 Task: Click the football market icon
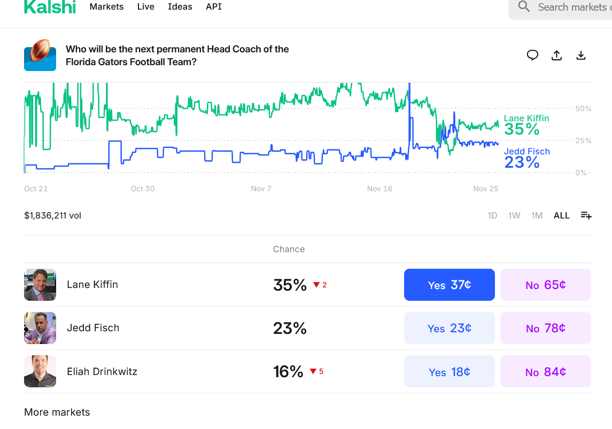coord(40,55)
